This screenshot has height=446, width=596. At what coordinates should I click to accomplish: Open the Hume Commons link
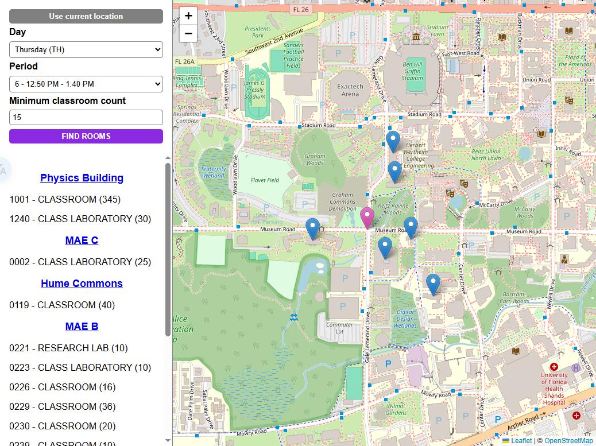click(82, 284)
